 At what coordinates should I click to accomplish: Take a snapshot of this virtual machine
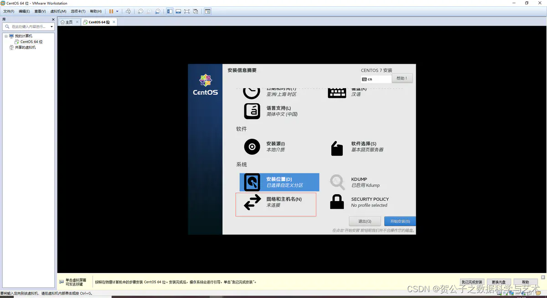pyautogui.click(x=140, y=11)
